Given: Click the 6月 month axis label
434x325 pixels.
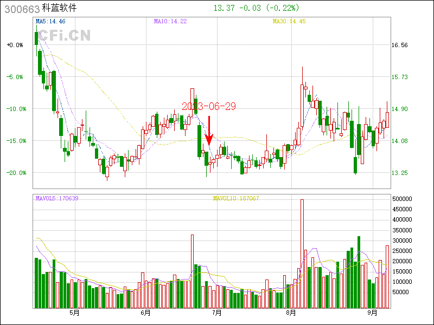Looking at the screenshot, I should click(145, 313).
